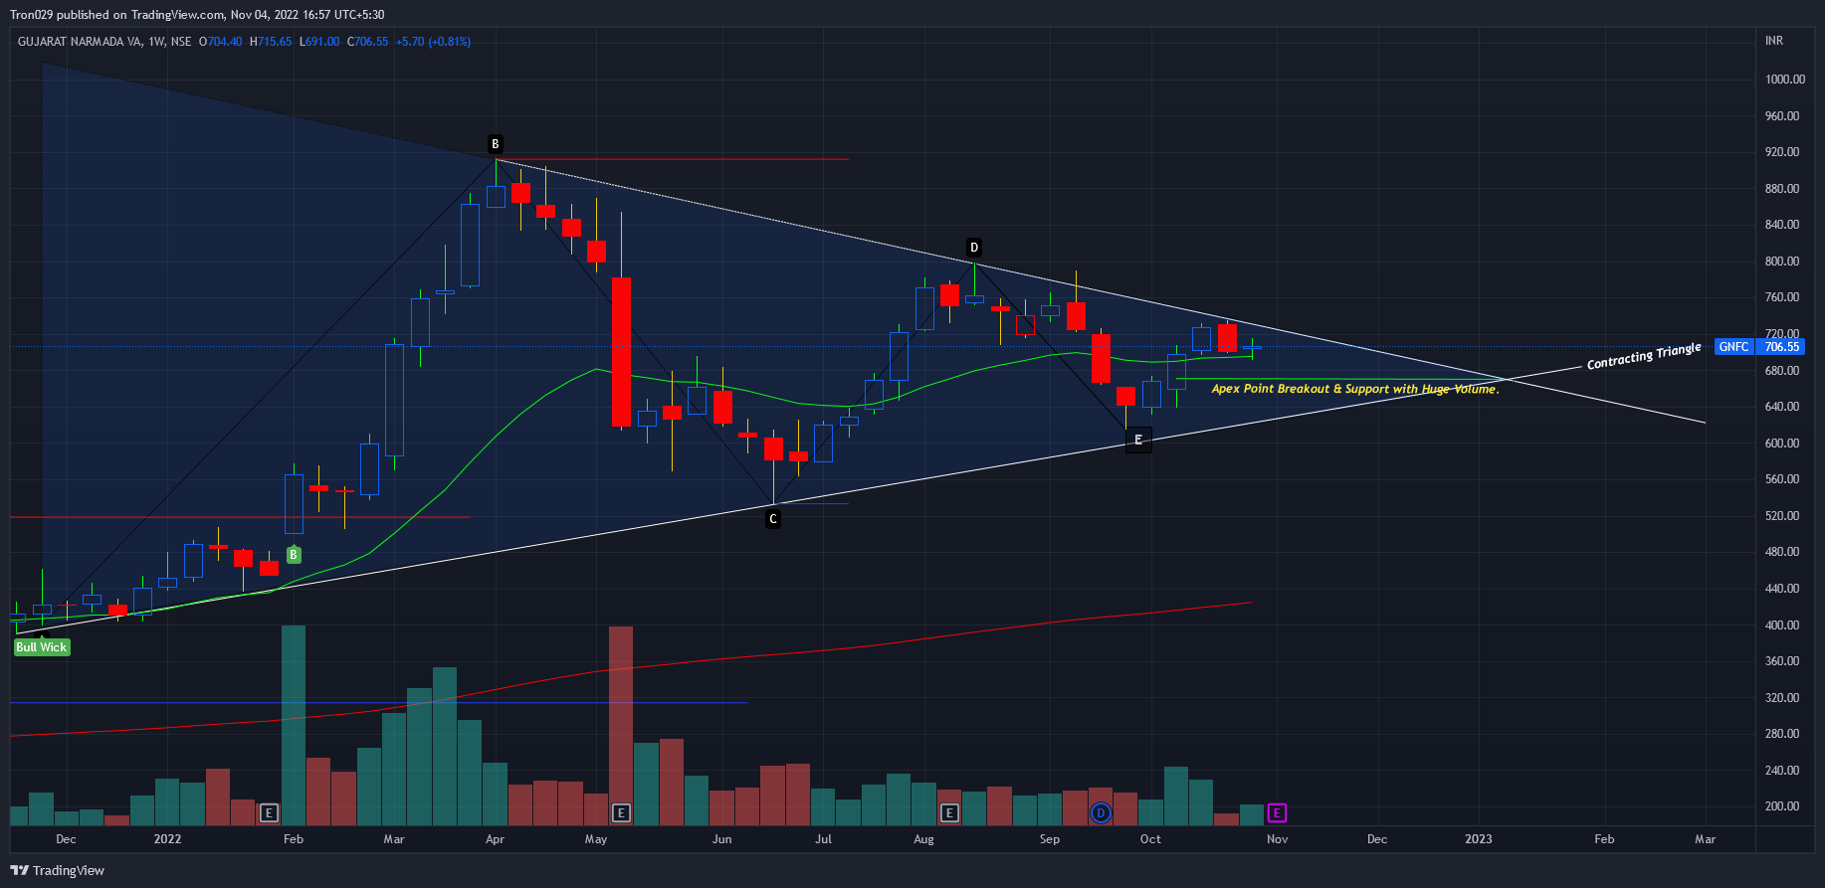
Task: Click the 706.55 current price tag
Action: tap(1781, 347)
